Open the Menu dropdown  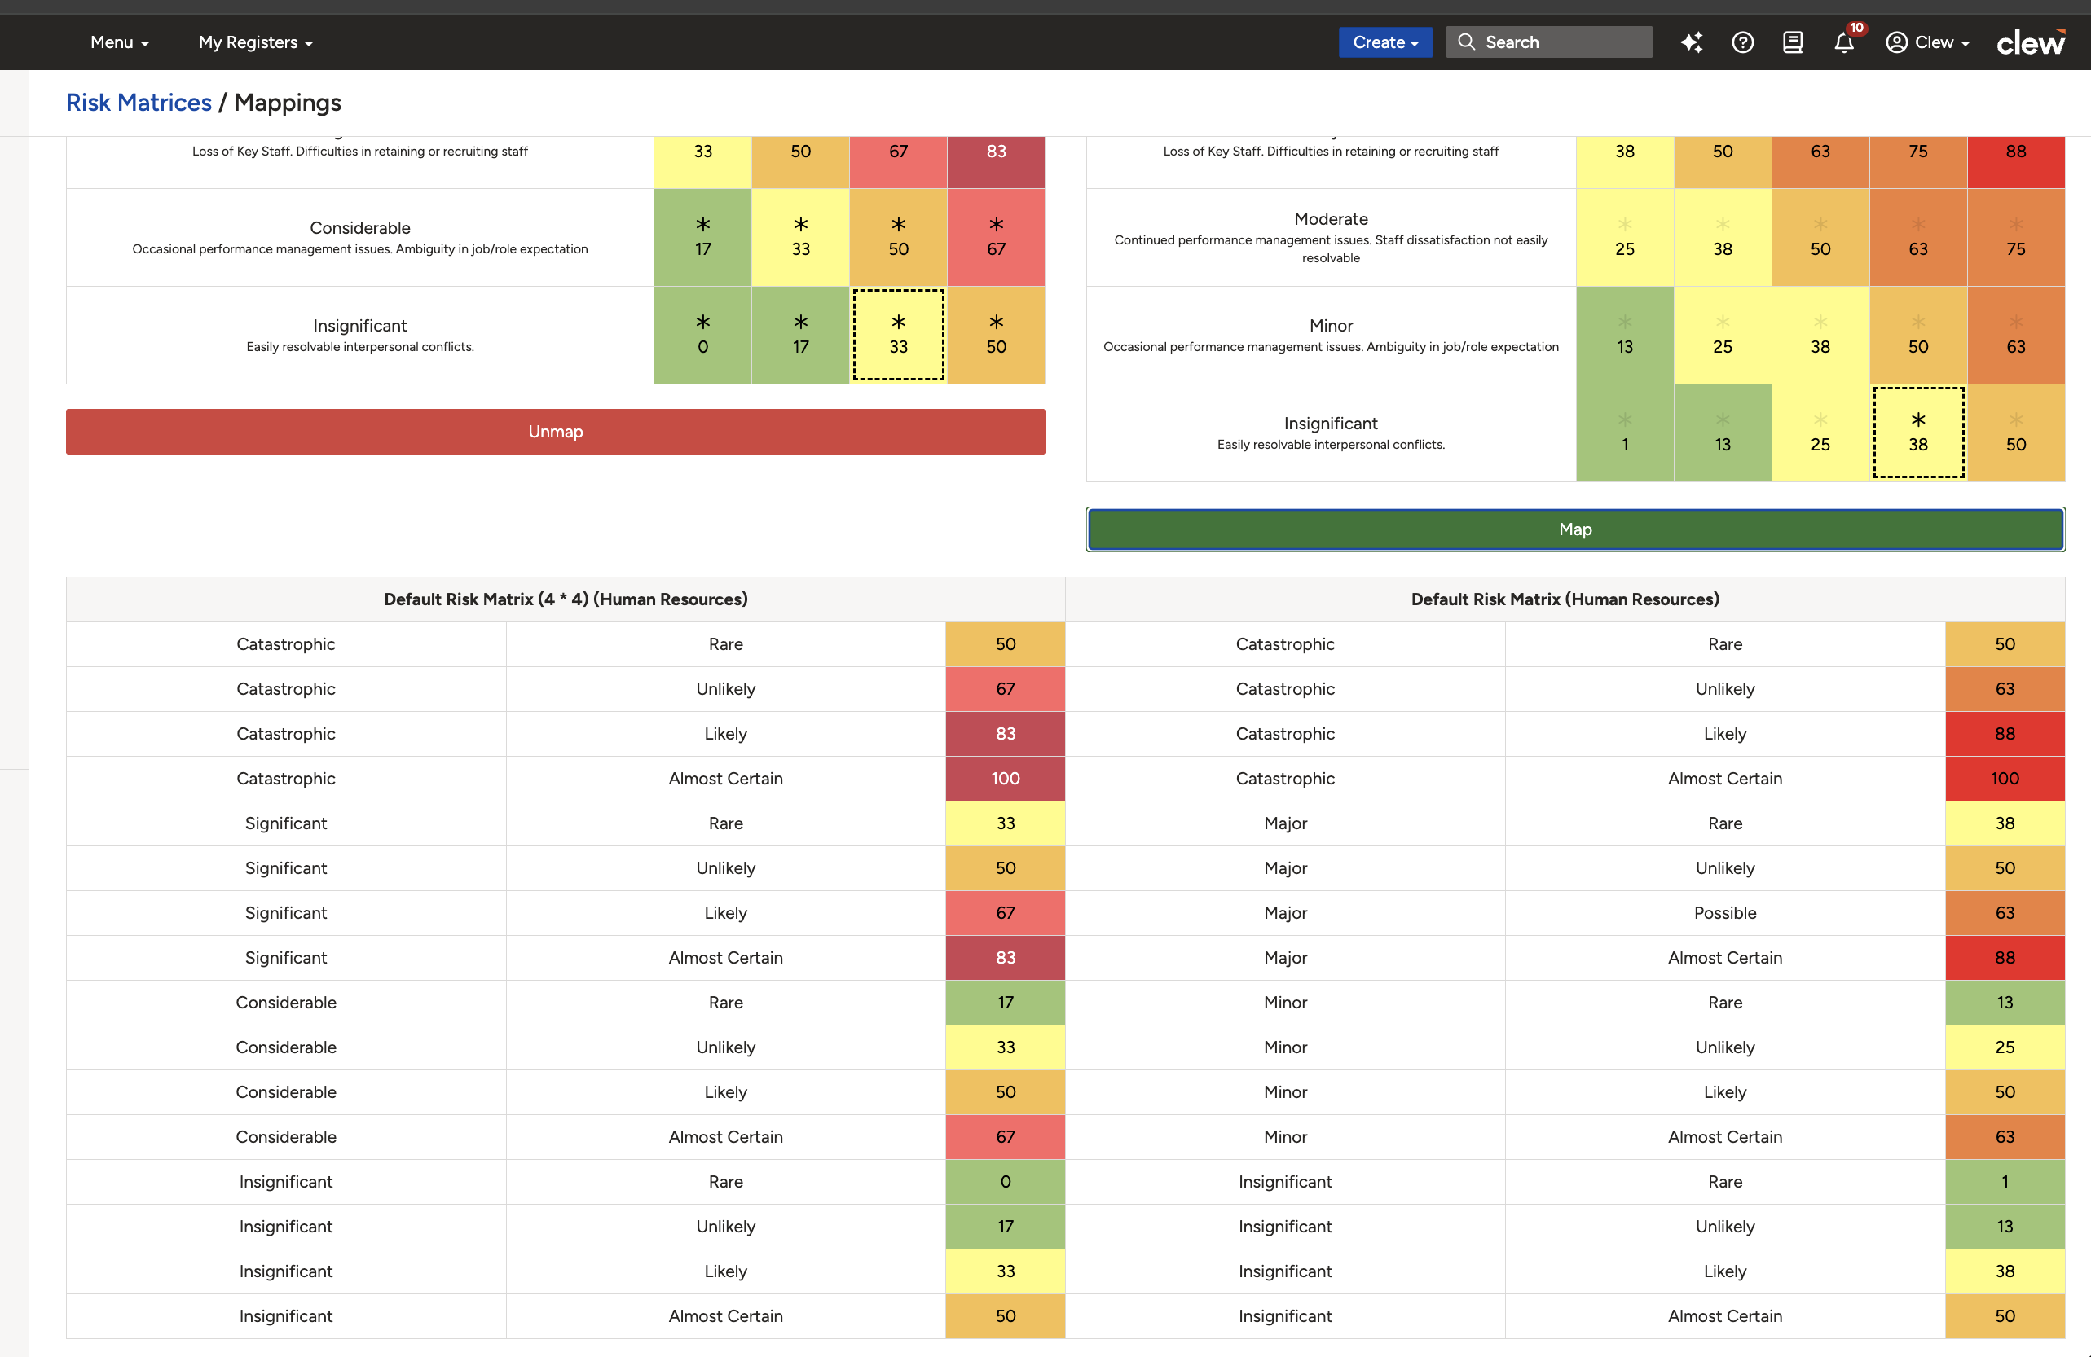[x=120, y=42]
